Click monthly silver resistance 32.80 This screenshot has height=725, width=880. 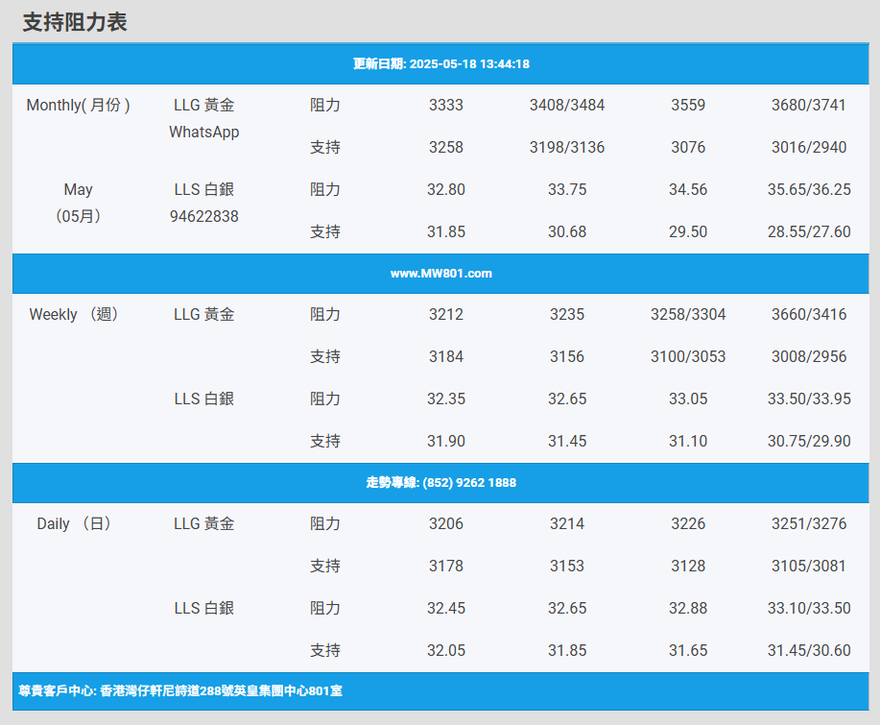click(446, 190)
